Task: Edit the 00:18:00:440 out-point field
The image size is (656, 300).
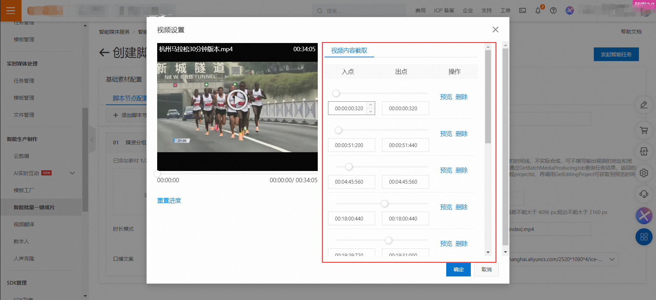Action: tap(406, 218)
